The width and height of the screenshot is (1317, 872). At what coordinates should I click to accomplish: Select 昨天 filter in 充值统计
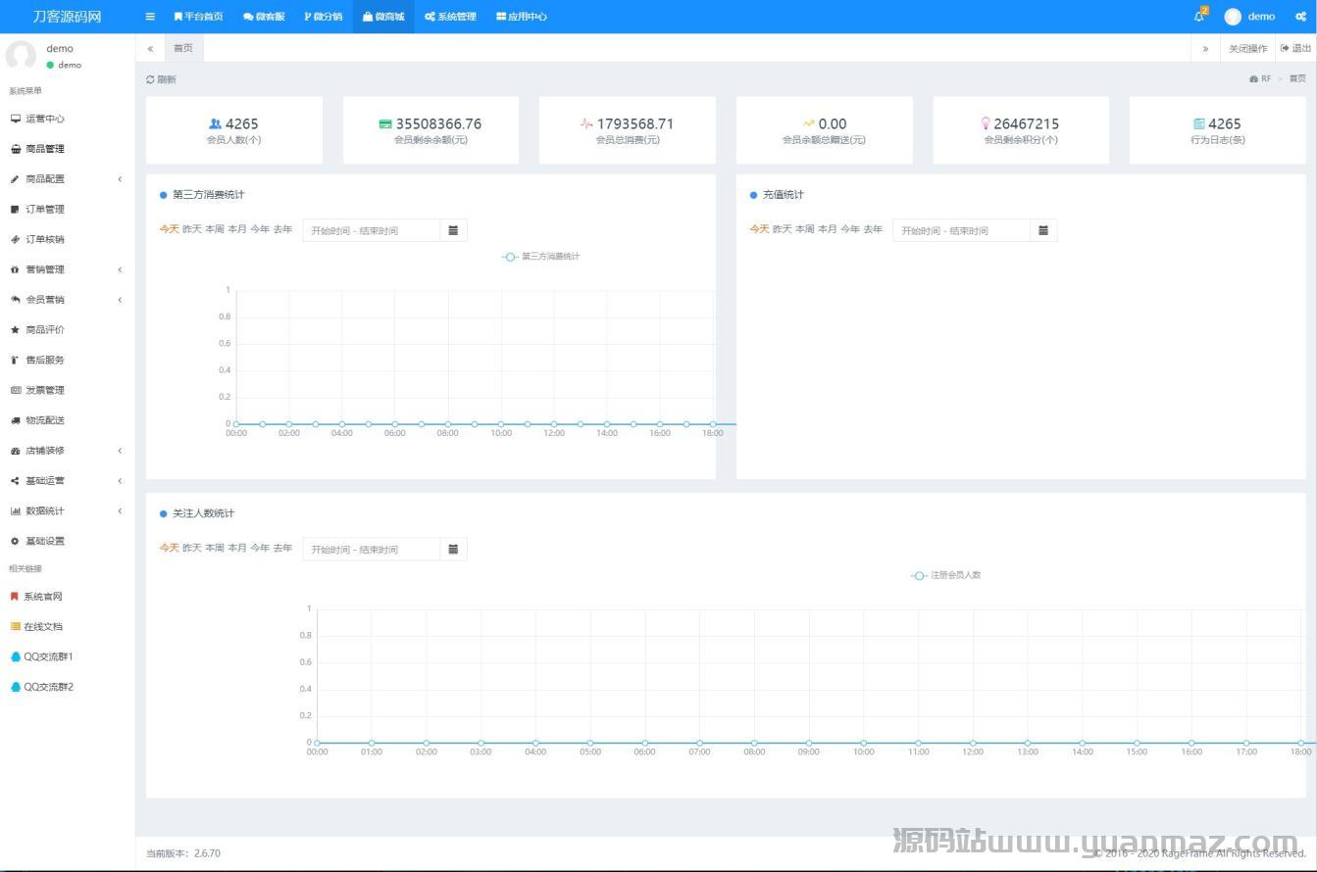pyautogui.click(x=782, y=229)
